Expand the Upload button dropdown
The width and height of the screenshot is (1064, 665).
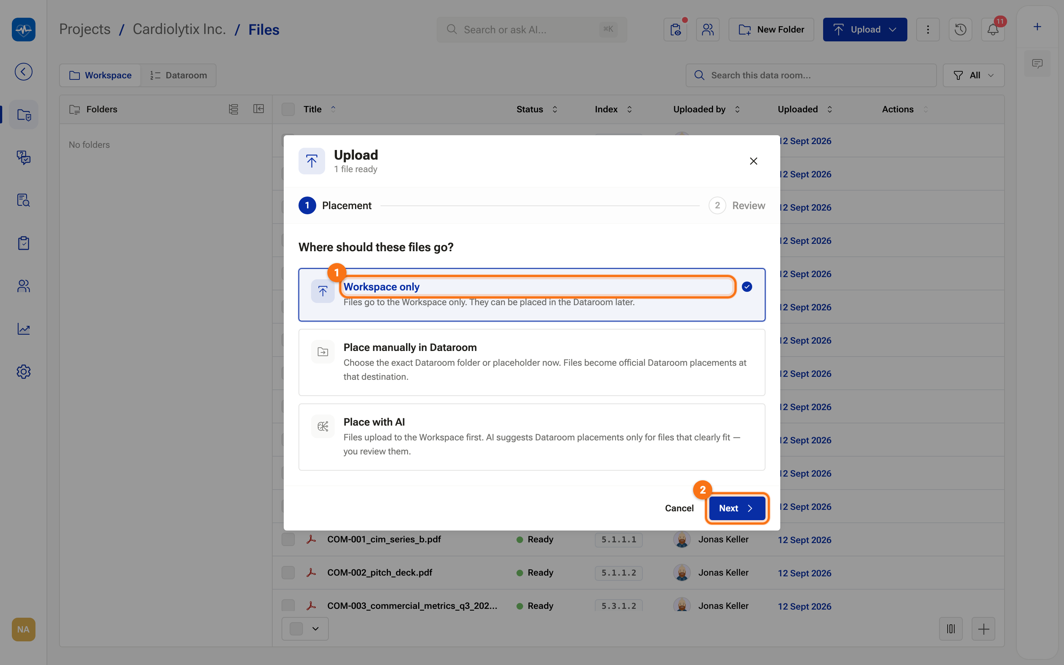click(x=893, y=30)
